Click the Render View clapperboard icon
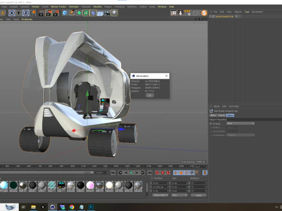Image resolution: width=282 pixels, height=211 pixels. (x=41, y=13)
